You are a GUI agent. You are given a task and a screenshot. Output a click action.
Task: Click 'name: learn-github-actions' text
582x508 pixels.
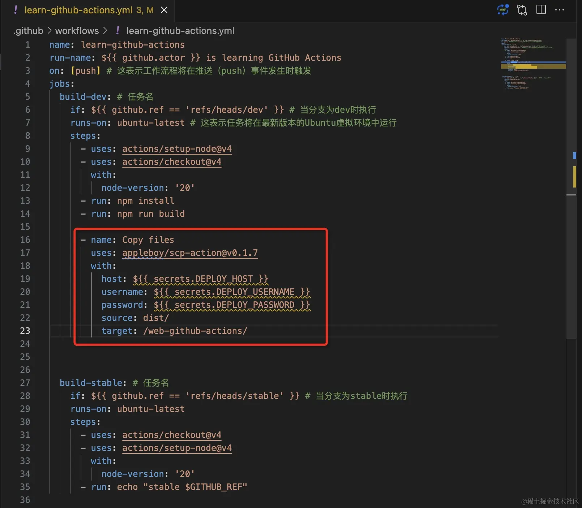(x=117, y=45)
